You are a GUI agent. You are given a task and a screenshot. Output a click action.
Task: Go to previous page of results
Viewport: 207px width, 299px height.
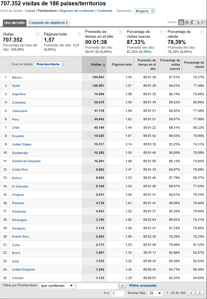(x=191, y=293)
